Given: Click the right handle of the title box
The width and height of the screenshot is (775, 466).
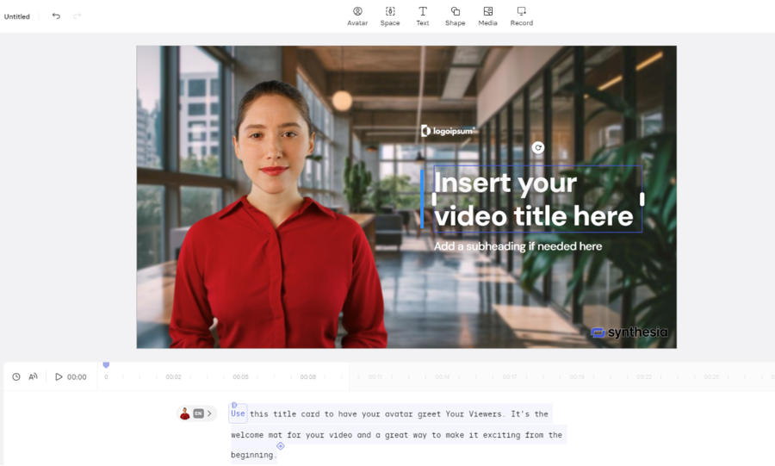Looking at the screenshot, I should 642,199.
